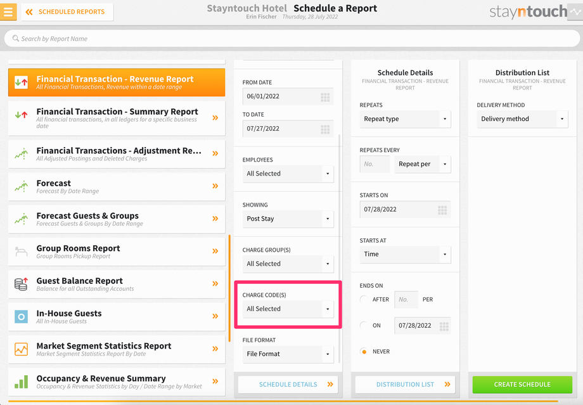Open Forecast Guests & Groups report
Viewport: 583px width, 405px height.
(117, 219)
